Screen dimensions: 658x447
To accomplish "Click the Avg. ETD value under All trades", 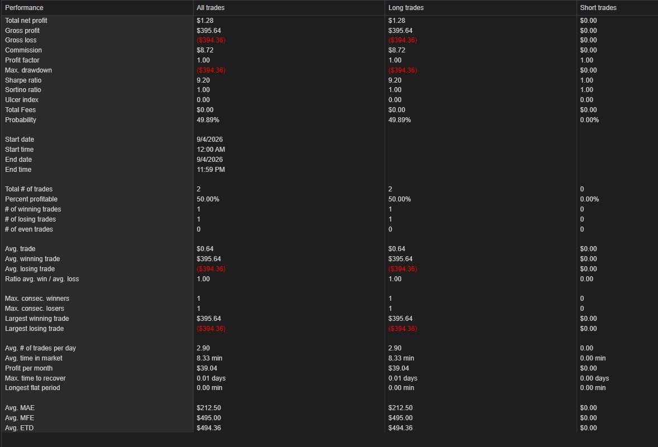I will coord(209,428).
